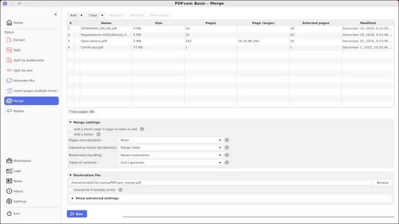399x224 pixels.
Task: Open the Alternate Mix tool icon
Action: [x=9, y=81]
